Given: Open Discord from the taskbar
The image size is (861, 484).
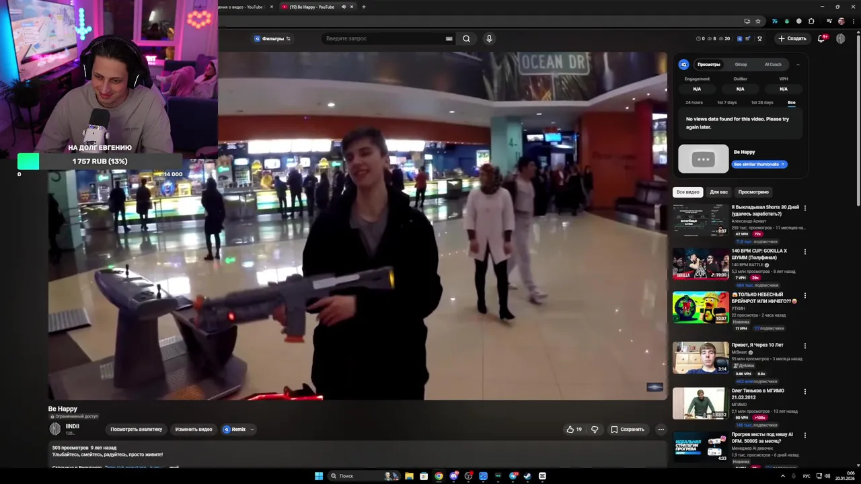Looking at the screenshot, I should 453,476.
